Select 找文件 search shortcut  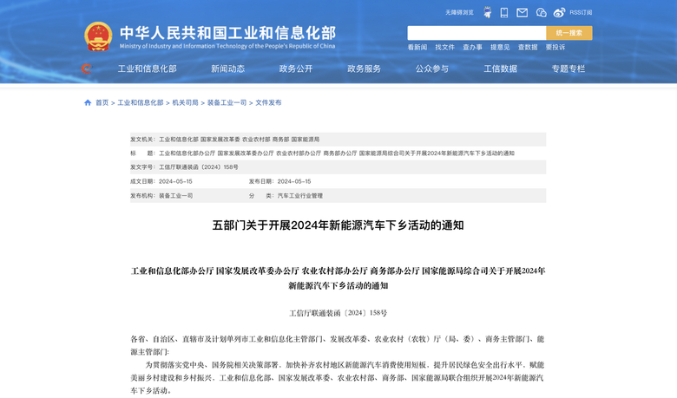(444, 47)
